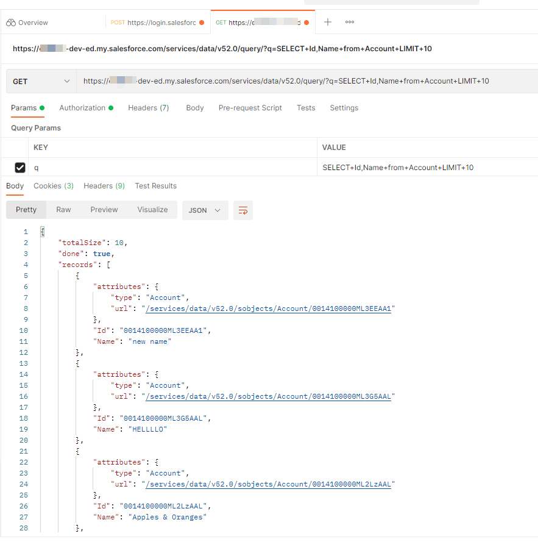The width and height of the screenshot is (538, 542).
Task: Open the GET method dropdown
Action: click(x=41, y=82)
